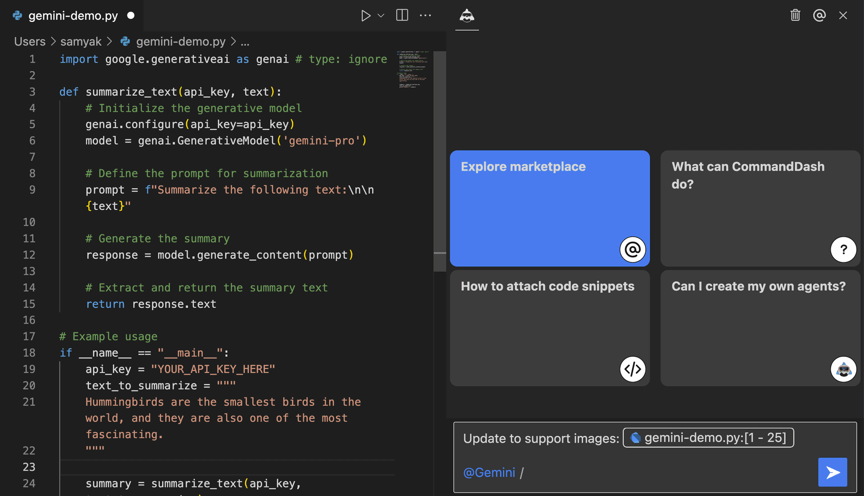Viewport: 864px width, 496px height.
Task: Click 'genai.configure' call on line 5
Action: tap(135, 124)
